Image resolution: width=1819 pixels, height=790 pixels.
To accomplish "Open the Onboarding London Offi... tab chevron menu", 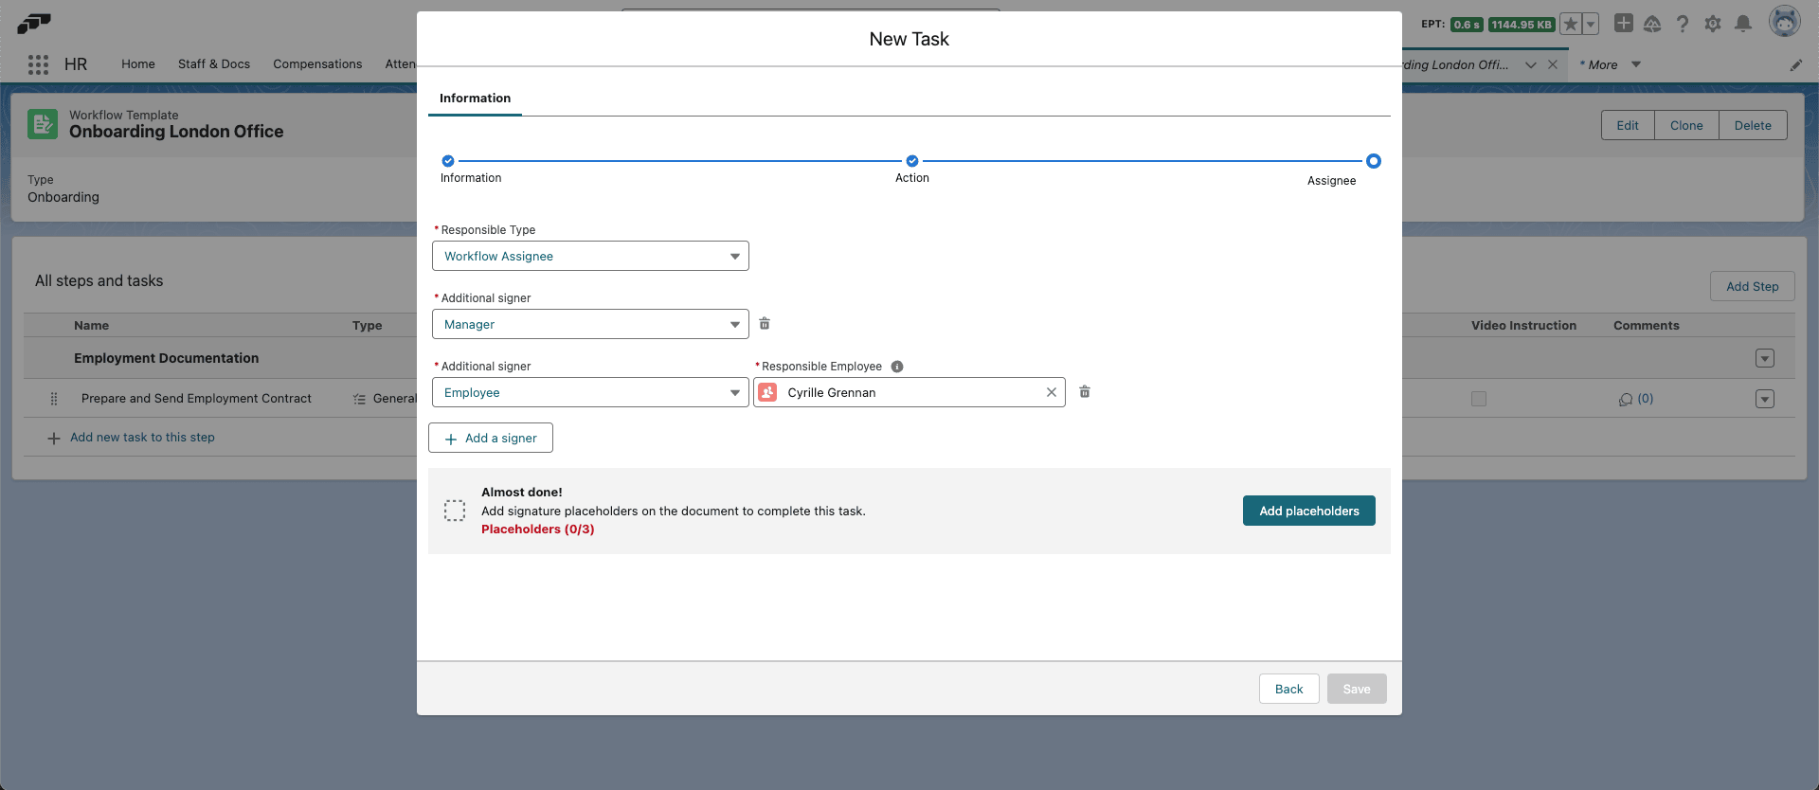I will coord(1531,64).
